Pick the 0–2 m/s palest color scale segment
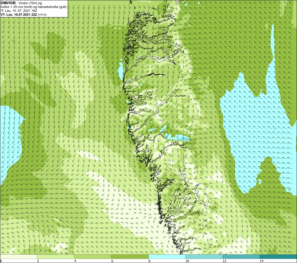 tap(18, 256)
